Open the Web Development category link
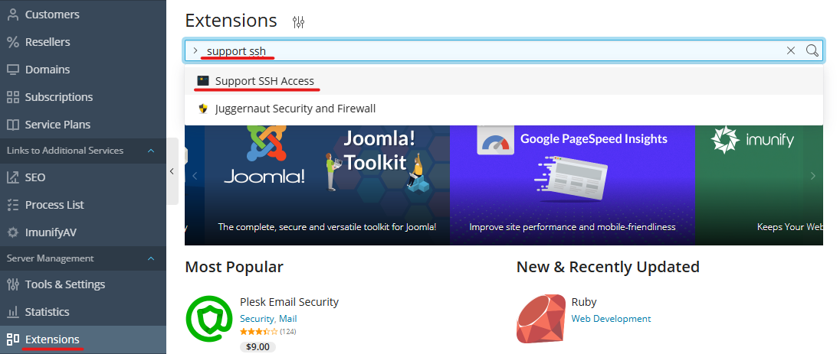Viewport: 840px width, 354px height. (612, 319)
